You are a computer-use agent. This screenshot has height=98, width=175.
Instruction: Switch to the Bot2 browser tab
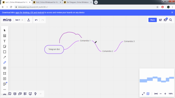pos(47,2)
